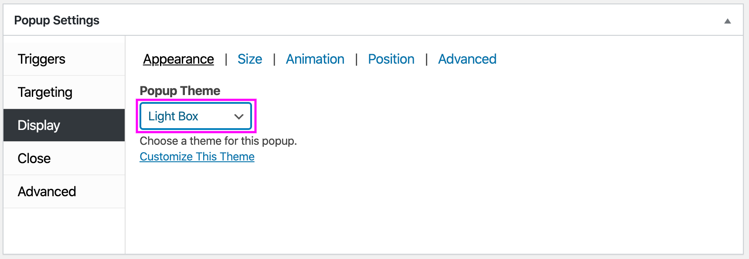Open the Popup Theme dropdown showing Light Box
749x259 pixels.
point(196,116)
